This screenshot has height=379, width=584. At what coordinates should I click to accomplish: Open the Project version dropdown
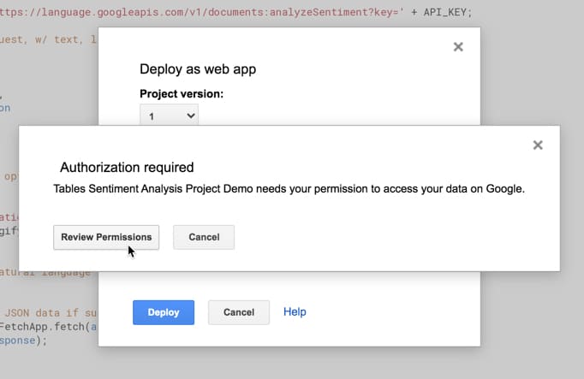tap(169, 115)
